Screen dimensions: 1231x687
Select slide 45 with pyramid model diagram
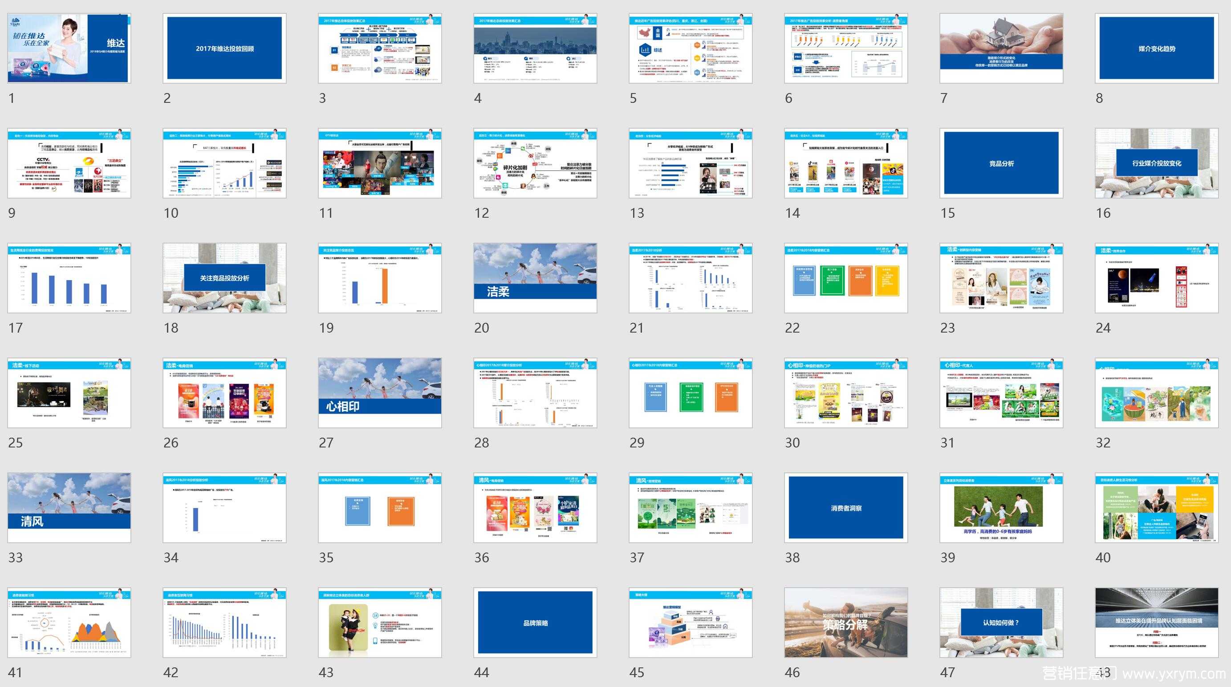(691, 622)
